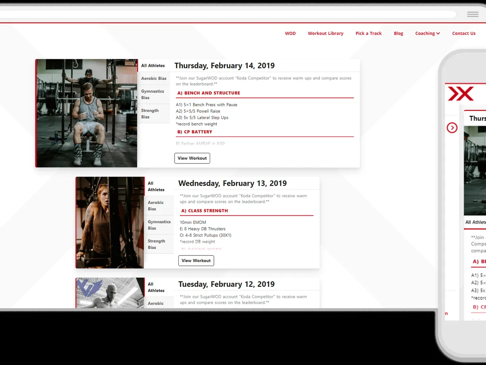This screenshot has width=486, height=365.
Task: Select Gymnastics Bias tab for Wednesday workout
Action: pyautogui.click(x=159, y=225)
